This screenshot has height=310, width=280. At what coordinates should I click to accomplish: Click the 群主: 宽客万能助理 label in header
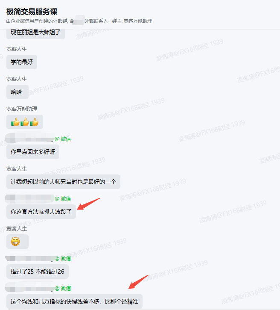pos(132,21)
